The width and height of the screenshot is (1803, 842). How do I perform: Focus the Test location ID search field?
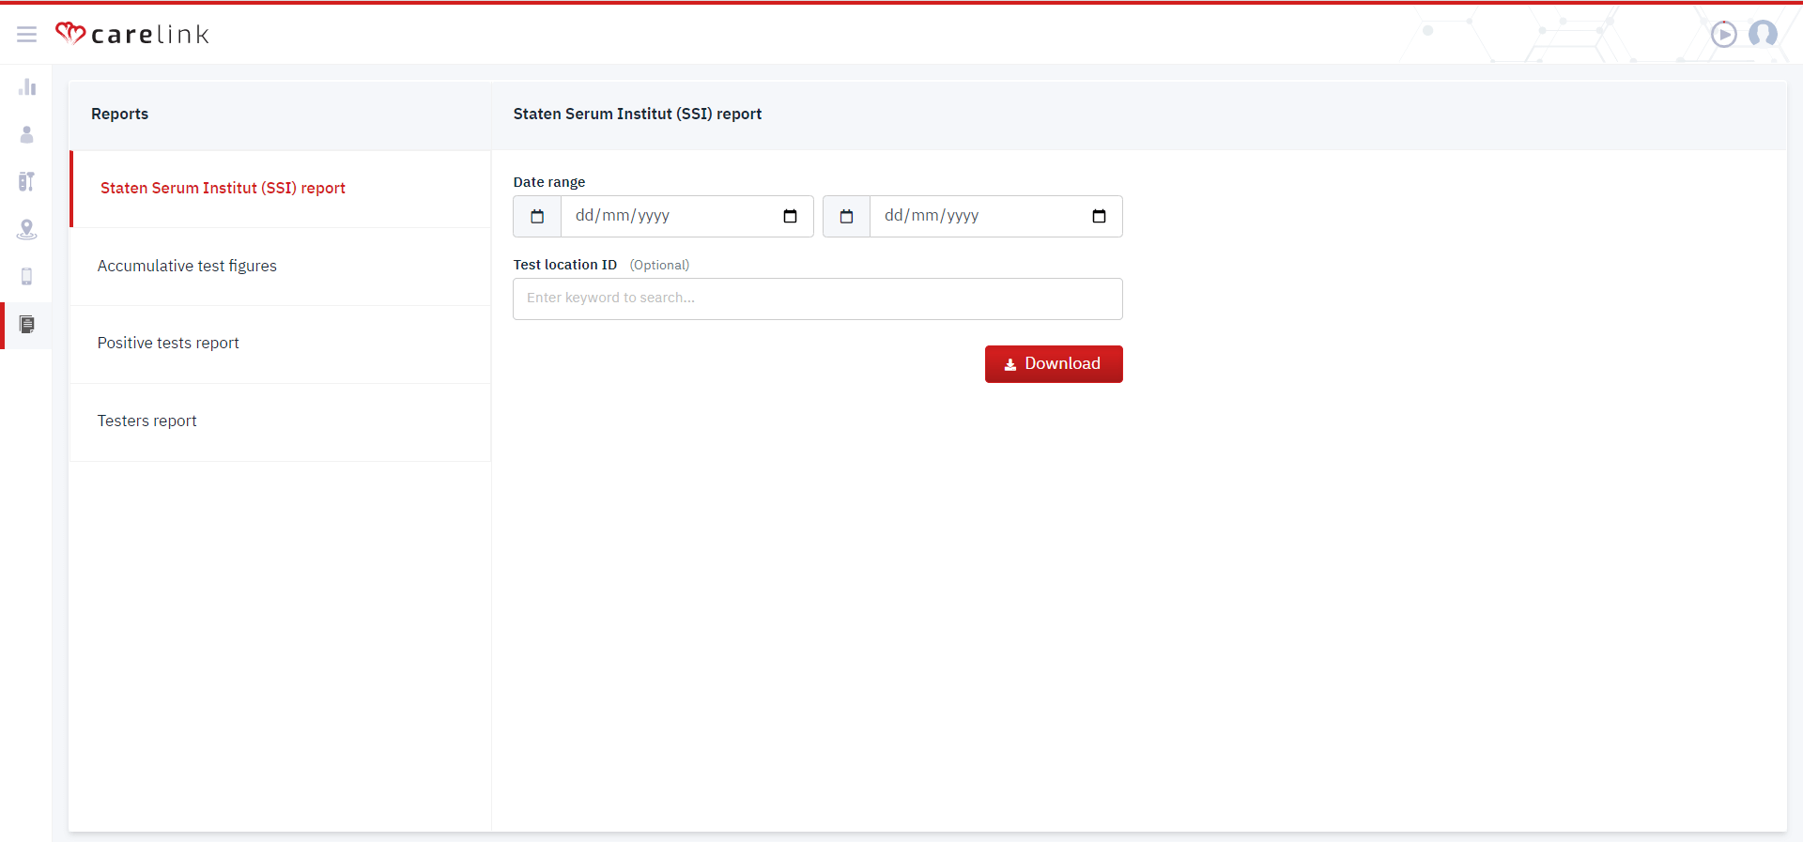pyautogui.click(x=817, y=299)
